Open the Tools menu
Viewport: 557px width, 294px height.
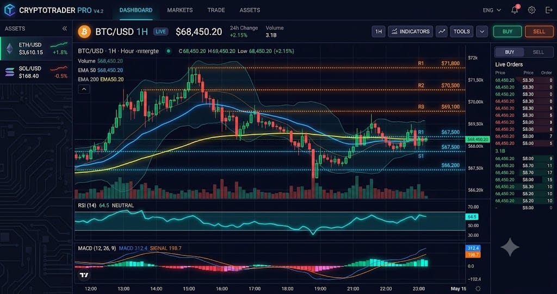462,32
